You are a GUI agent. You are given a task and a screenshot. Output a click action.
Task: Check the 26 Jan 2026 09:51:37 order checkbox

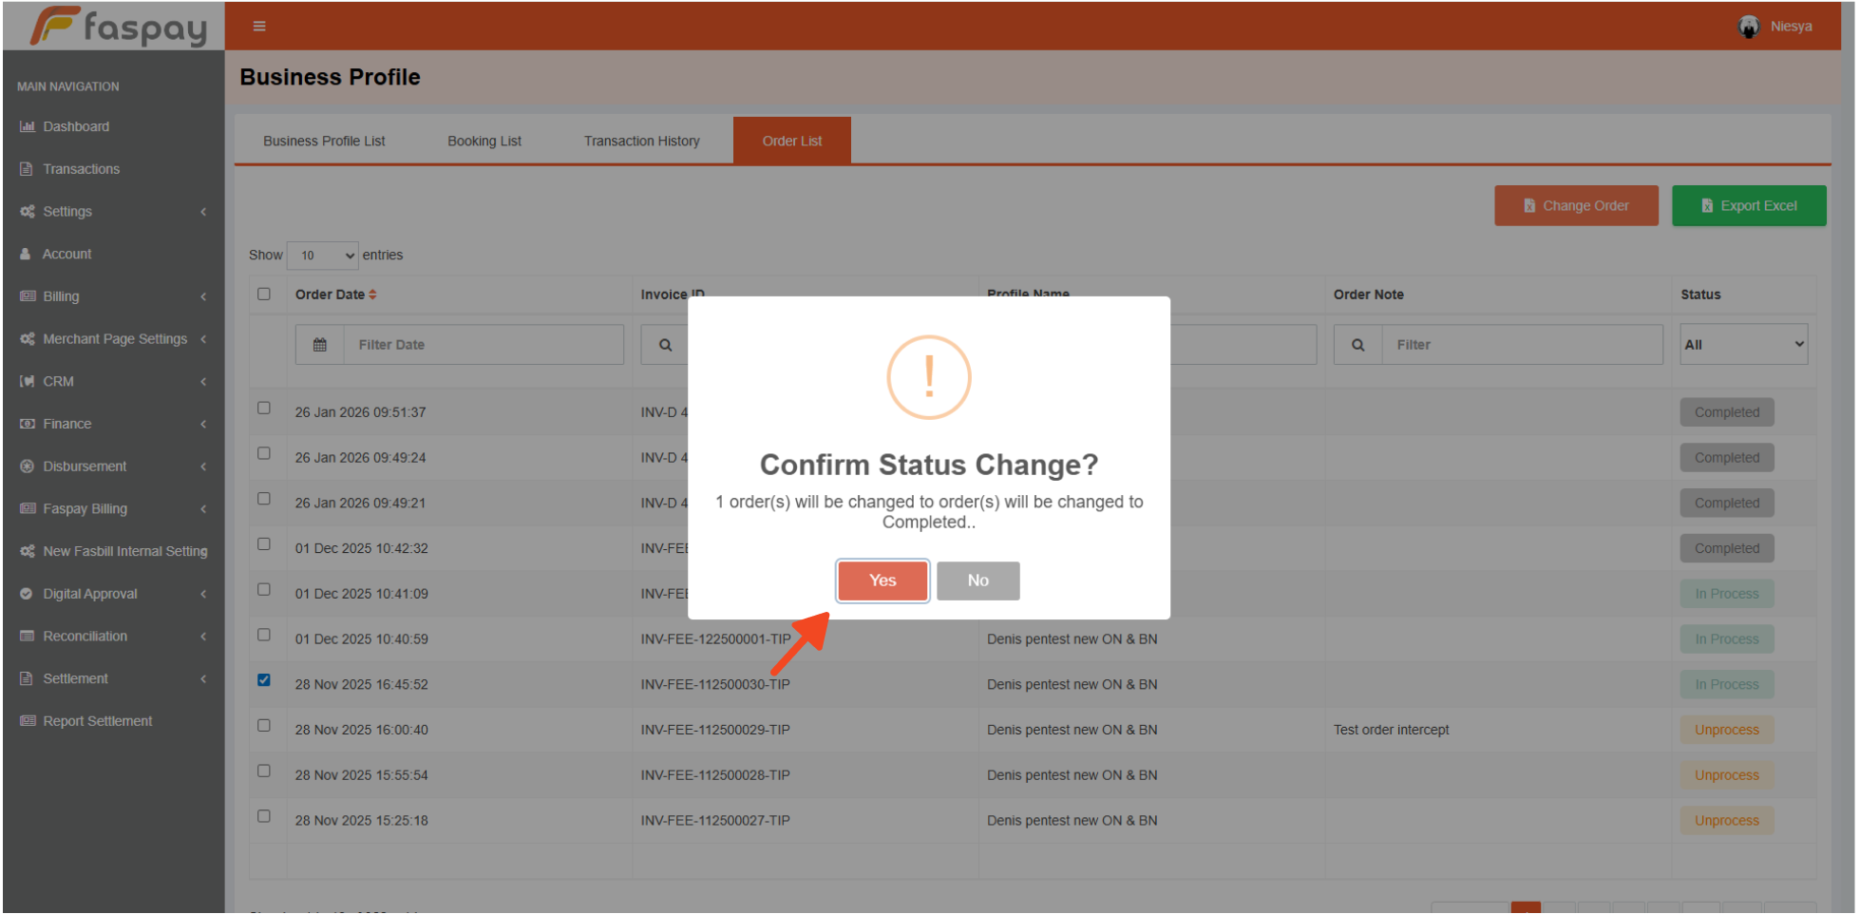point(264,409)
